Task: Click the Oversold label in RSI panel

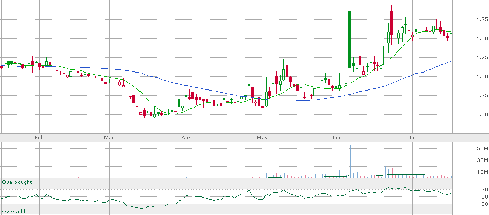Action: [x=13, y=211]
